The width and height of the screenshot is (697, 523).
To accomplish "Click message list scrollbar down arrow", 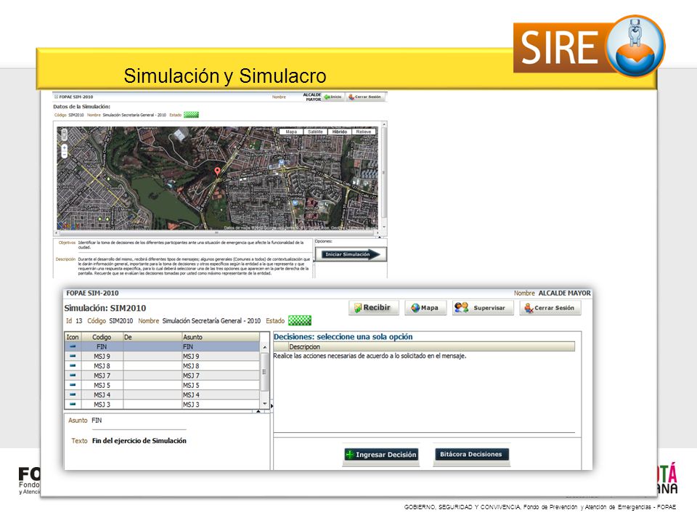I will click(265, 404).
